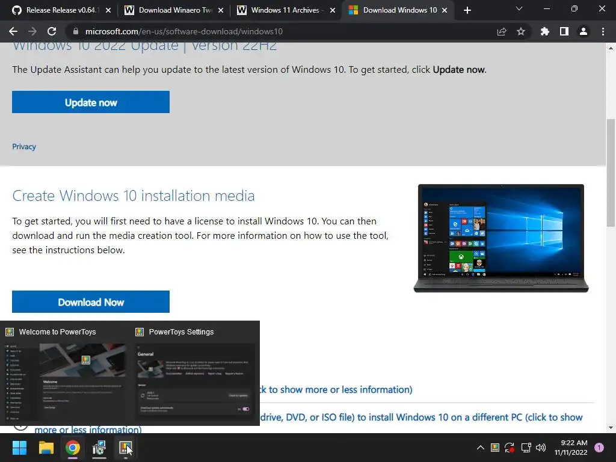
Task: Open the Chrome three-dot menu
Action: (x=603, y=31)
